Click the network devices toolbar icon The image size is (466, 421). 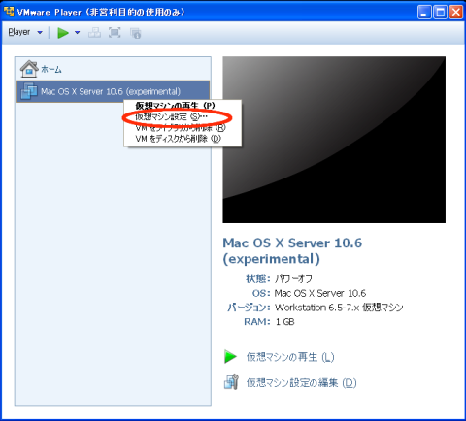tap(94, 33)
